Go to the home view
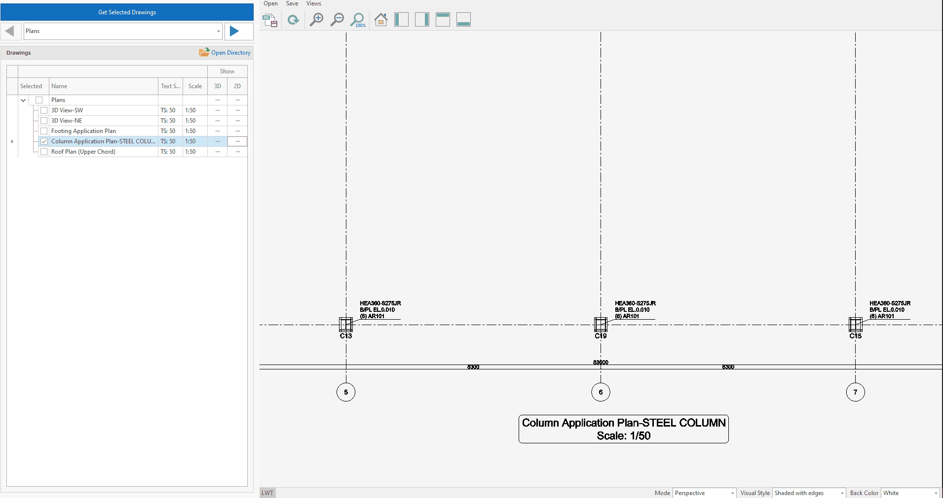 point(380,20)
